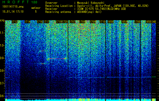Click the HROFFT title text
The height and width of the screenshot is (101, 159).
[16, 2]
